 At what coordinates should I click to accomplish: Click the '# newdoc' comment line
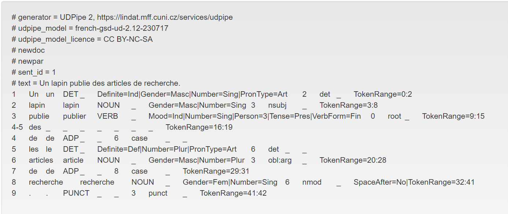[28, 50]
